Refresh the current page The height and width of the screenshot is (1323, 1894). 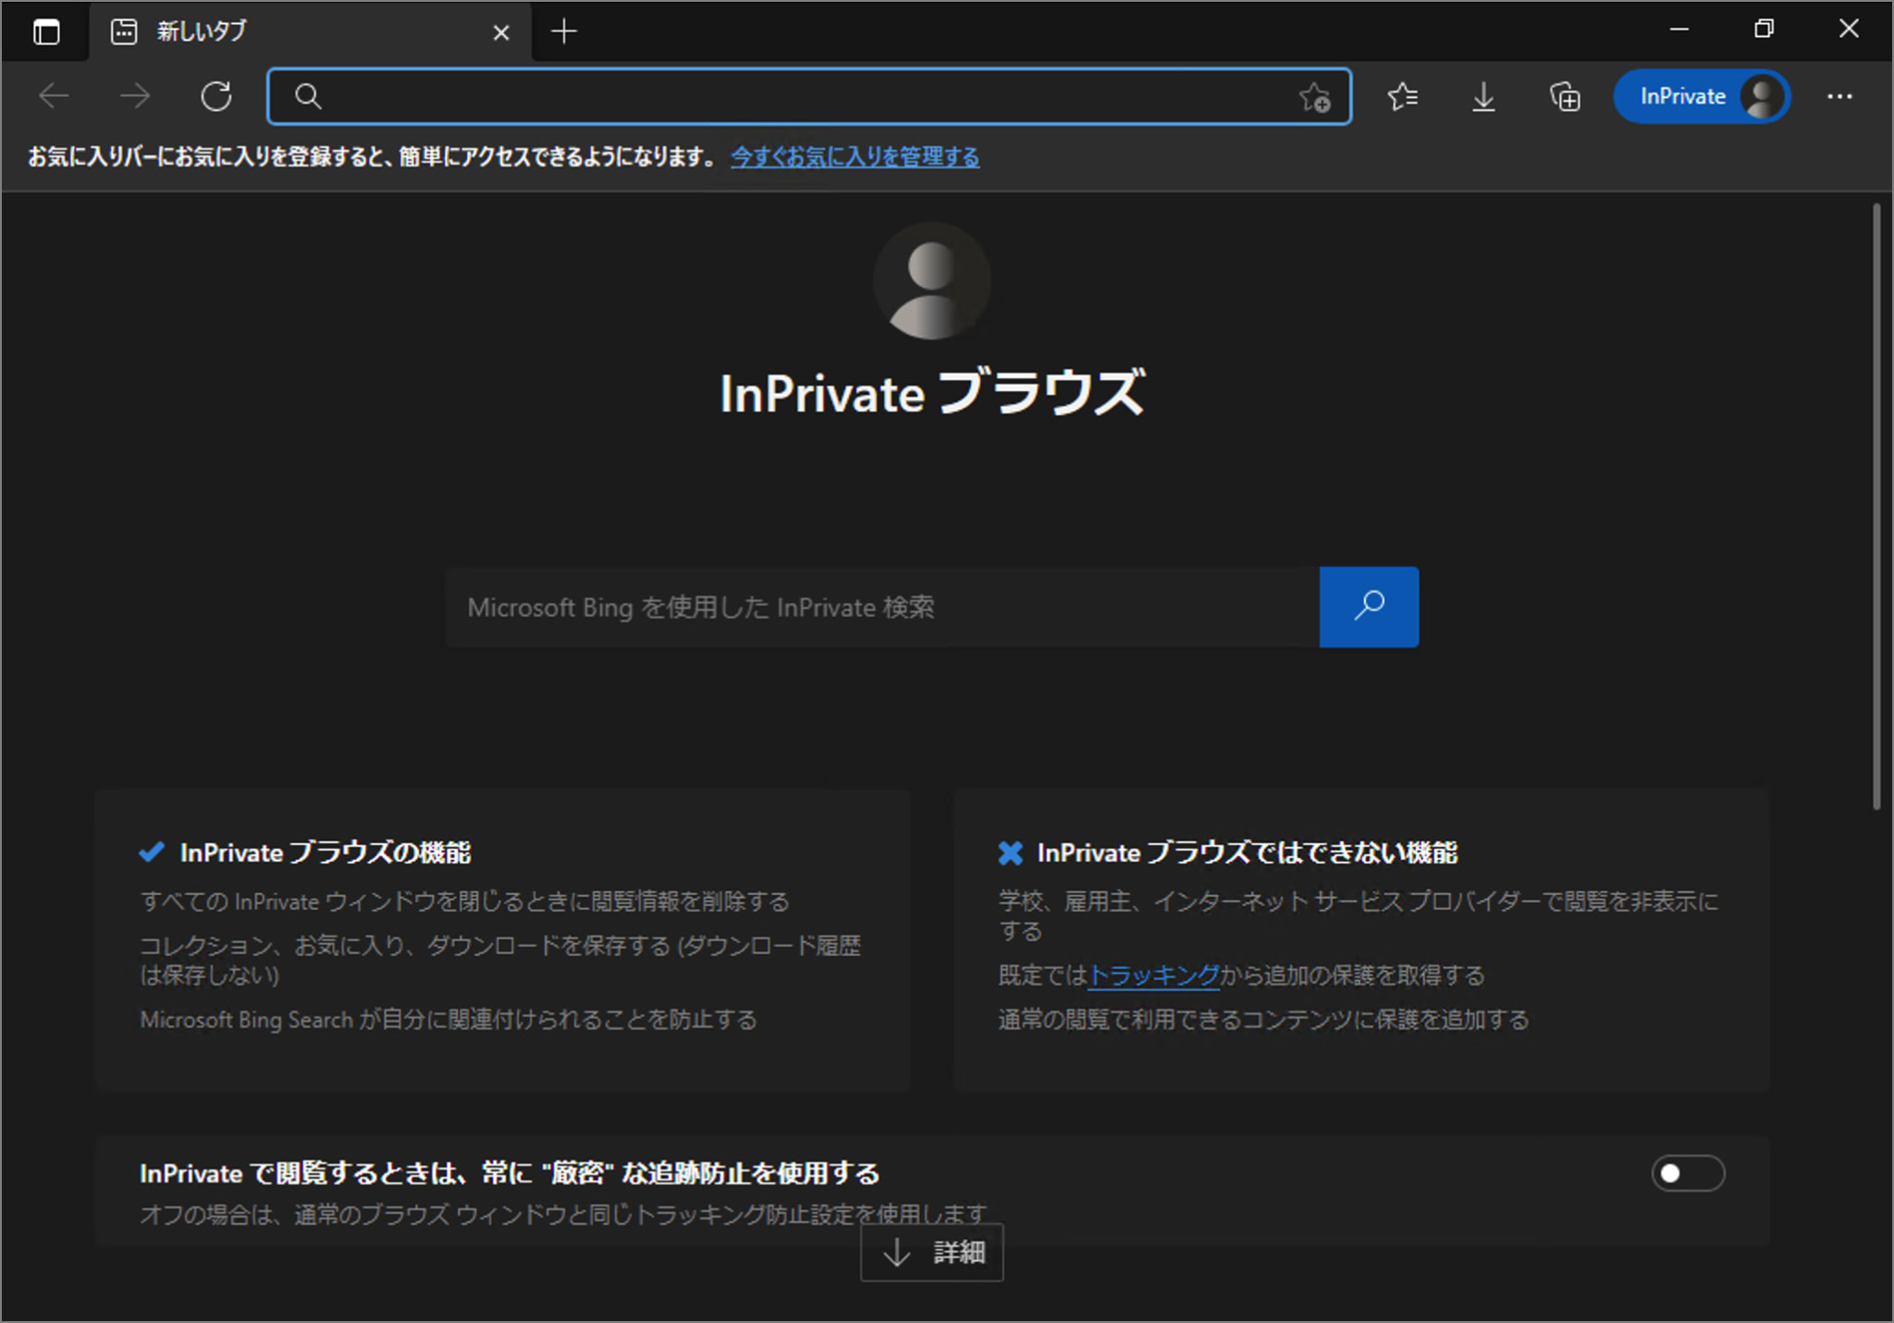tap(216, 95)
